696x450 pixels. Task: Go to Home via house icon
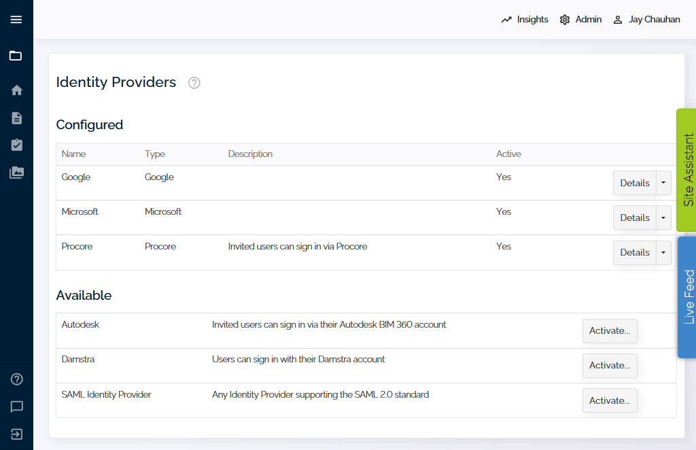tap(17, 90)
